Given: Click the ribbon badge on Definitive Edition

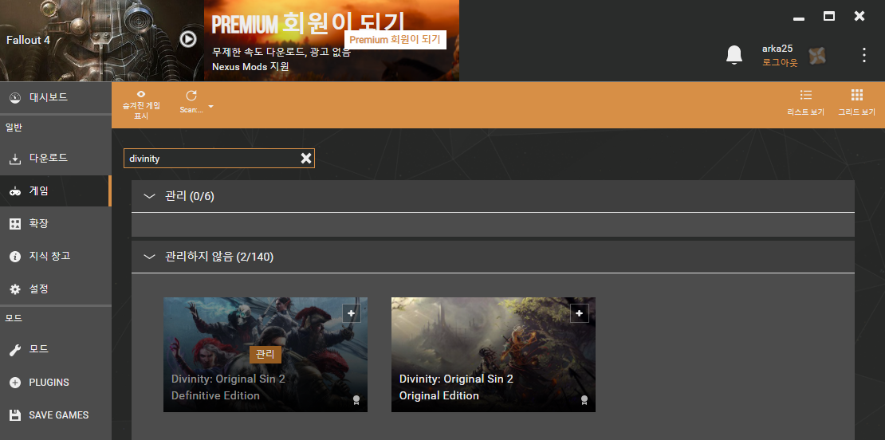Looking at the screenshot, I should tap(356, 400).
